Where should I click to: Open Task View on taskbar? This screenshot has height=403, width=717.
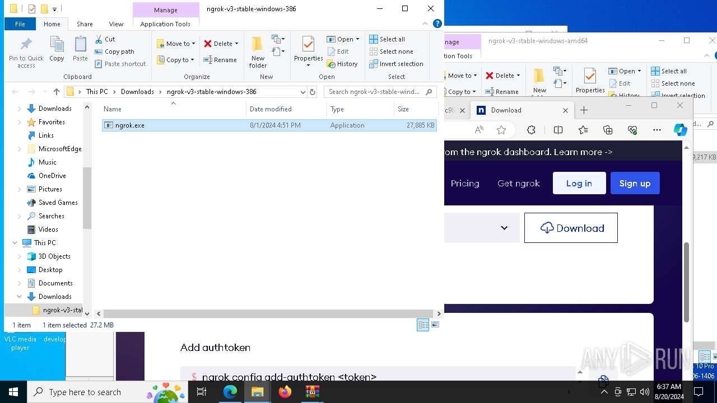[x=202, y=392]
